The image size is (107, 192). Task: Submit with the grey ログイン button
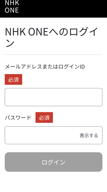pos(54,162)
